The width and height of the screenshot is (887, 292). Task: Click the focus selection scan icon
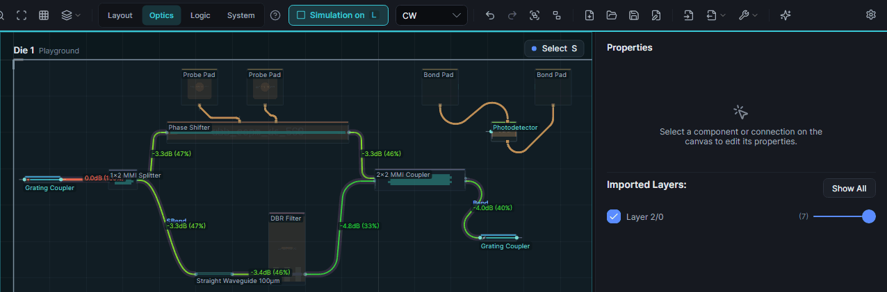pos(535,15)
